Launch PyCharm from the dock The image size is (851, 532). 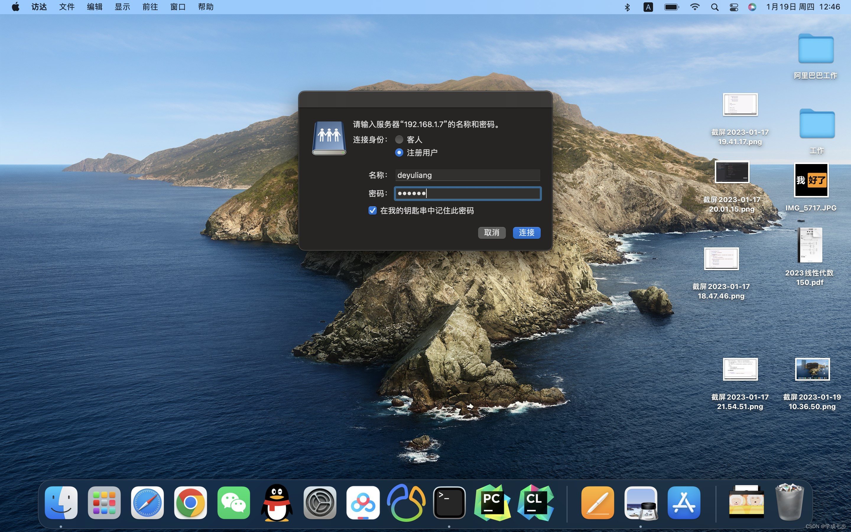492,502
